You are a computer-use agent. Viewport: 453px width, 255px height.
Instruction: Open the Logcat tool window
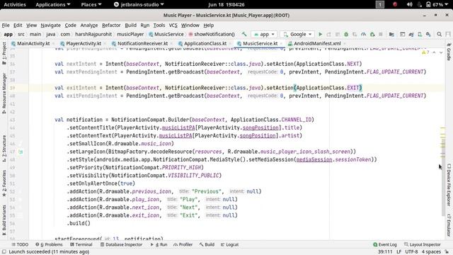pos(229,244)
